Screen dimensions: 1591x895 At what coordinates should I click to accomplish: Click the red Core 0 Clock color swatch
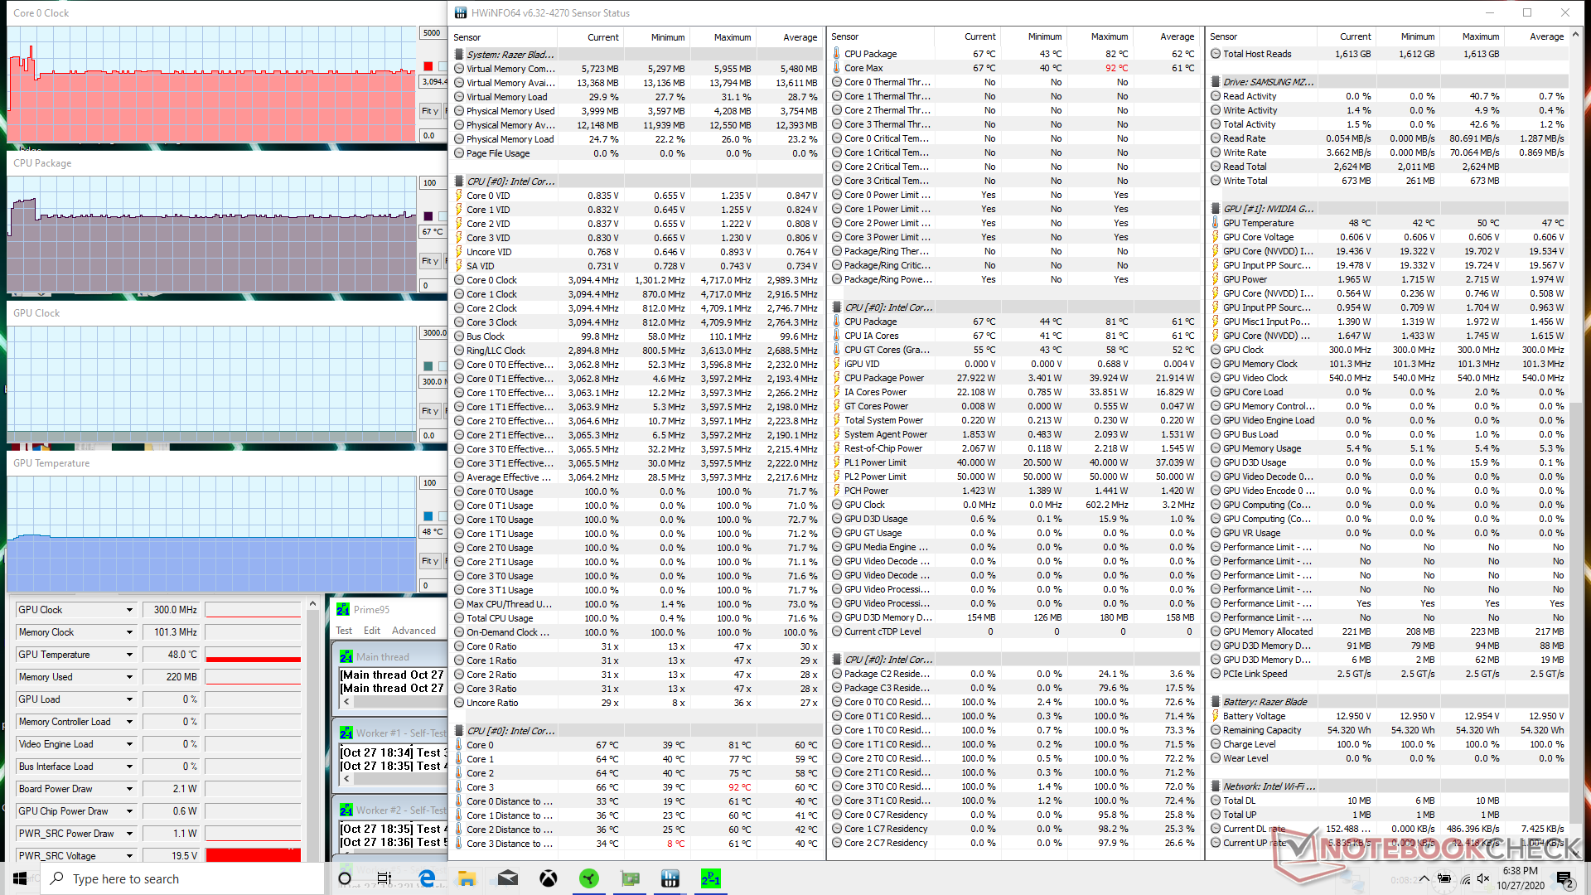click(428, 66)
